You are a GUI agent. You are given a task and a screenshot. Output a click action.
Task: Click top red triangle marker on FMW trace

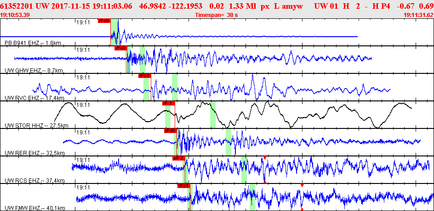coord(302,185)
